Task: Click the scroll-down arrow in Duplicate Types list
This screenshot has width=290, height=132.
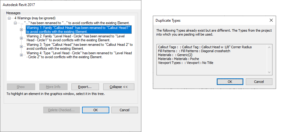Action: tap(269, 72)
